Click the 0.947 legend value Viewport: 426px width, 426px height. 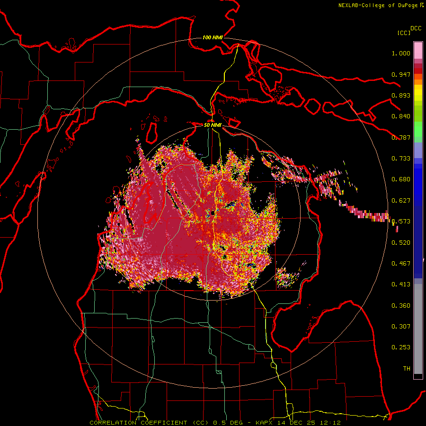[401, 74]
